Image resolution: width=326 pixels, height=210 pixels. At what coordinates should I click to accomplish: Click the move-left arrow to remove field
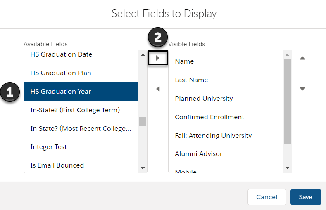click(x=158, y=89)
